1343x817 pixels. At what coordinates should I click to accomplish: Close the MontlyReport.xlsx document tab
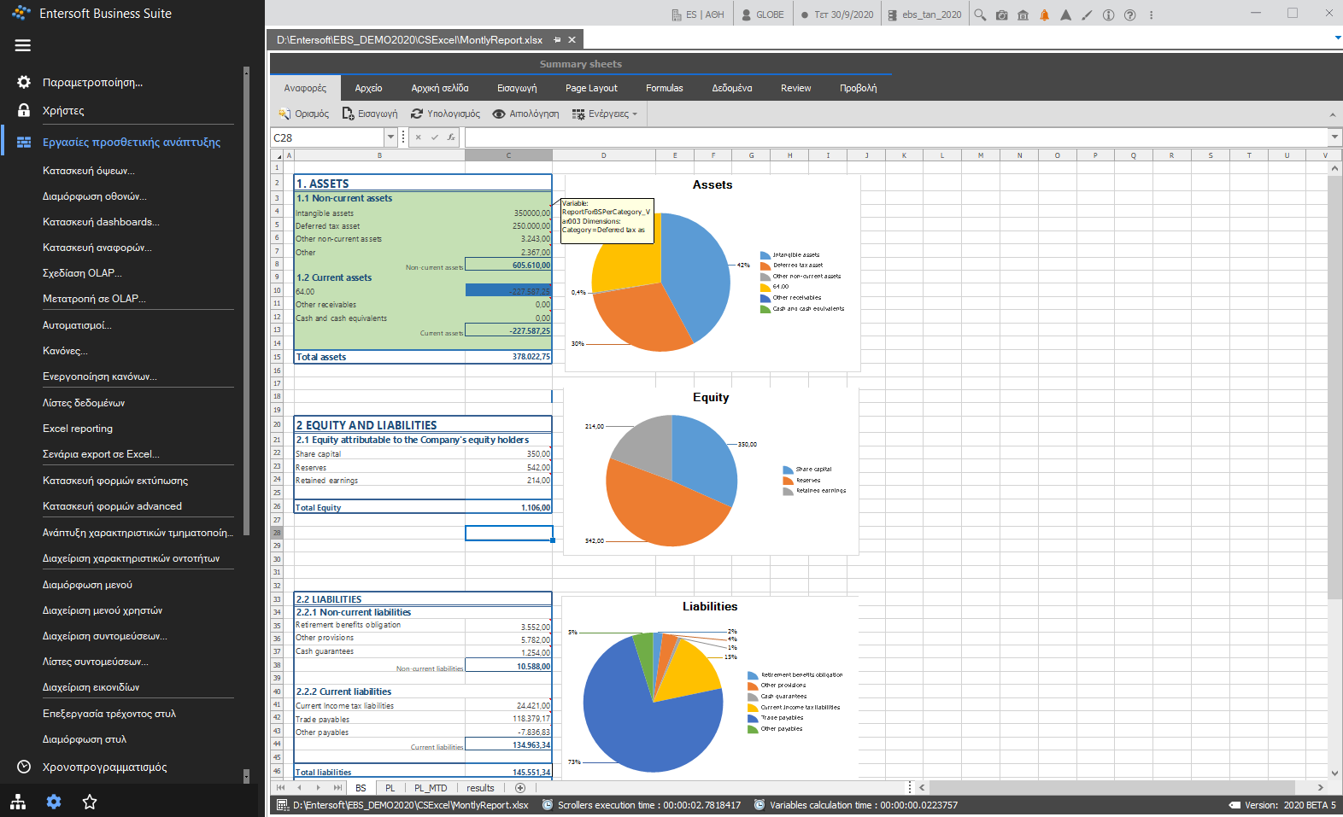click(x=572, y=40)
